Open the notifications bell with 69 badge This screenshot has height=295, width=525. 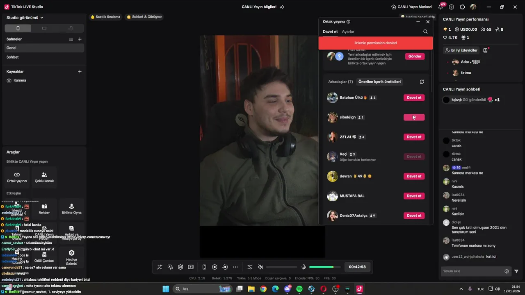(441, 7)
